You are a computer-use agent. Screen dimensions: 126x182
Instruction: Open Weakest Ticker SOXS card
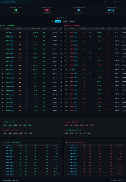pyautogui.click(x=47, y=10)
